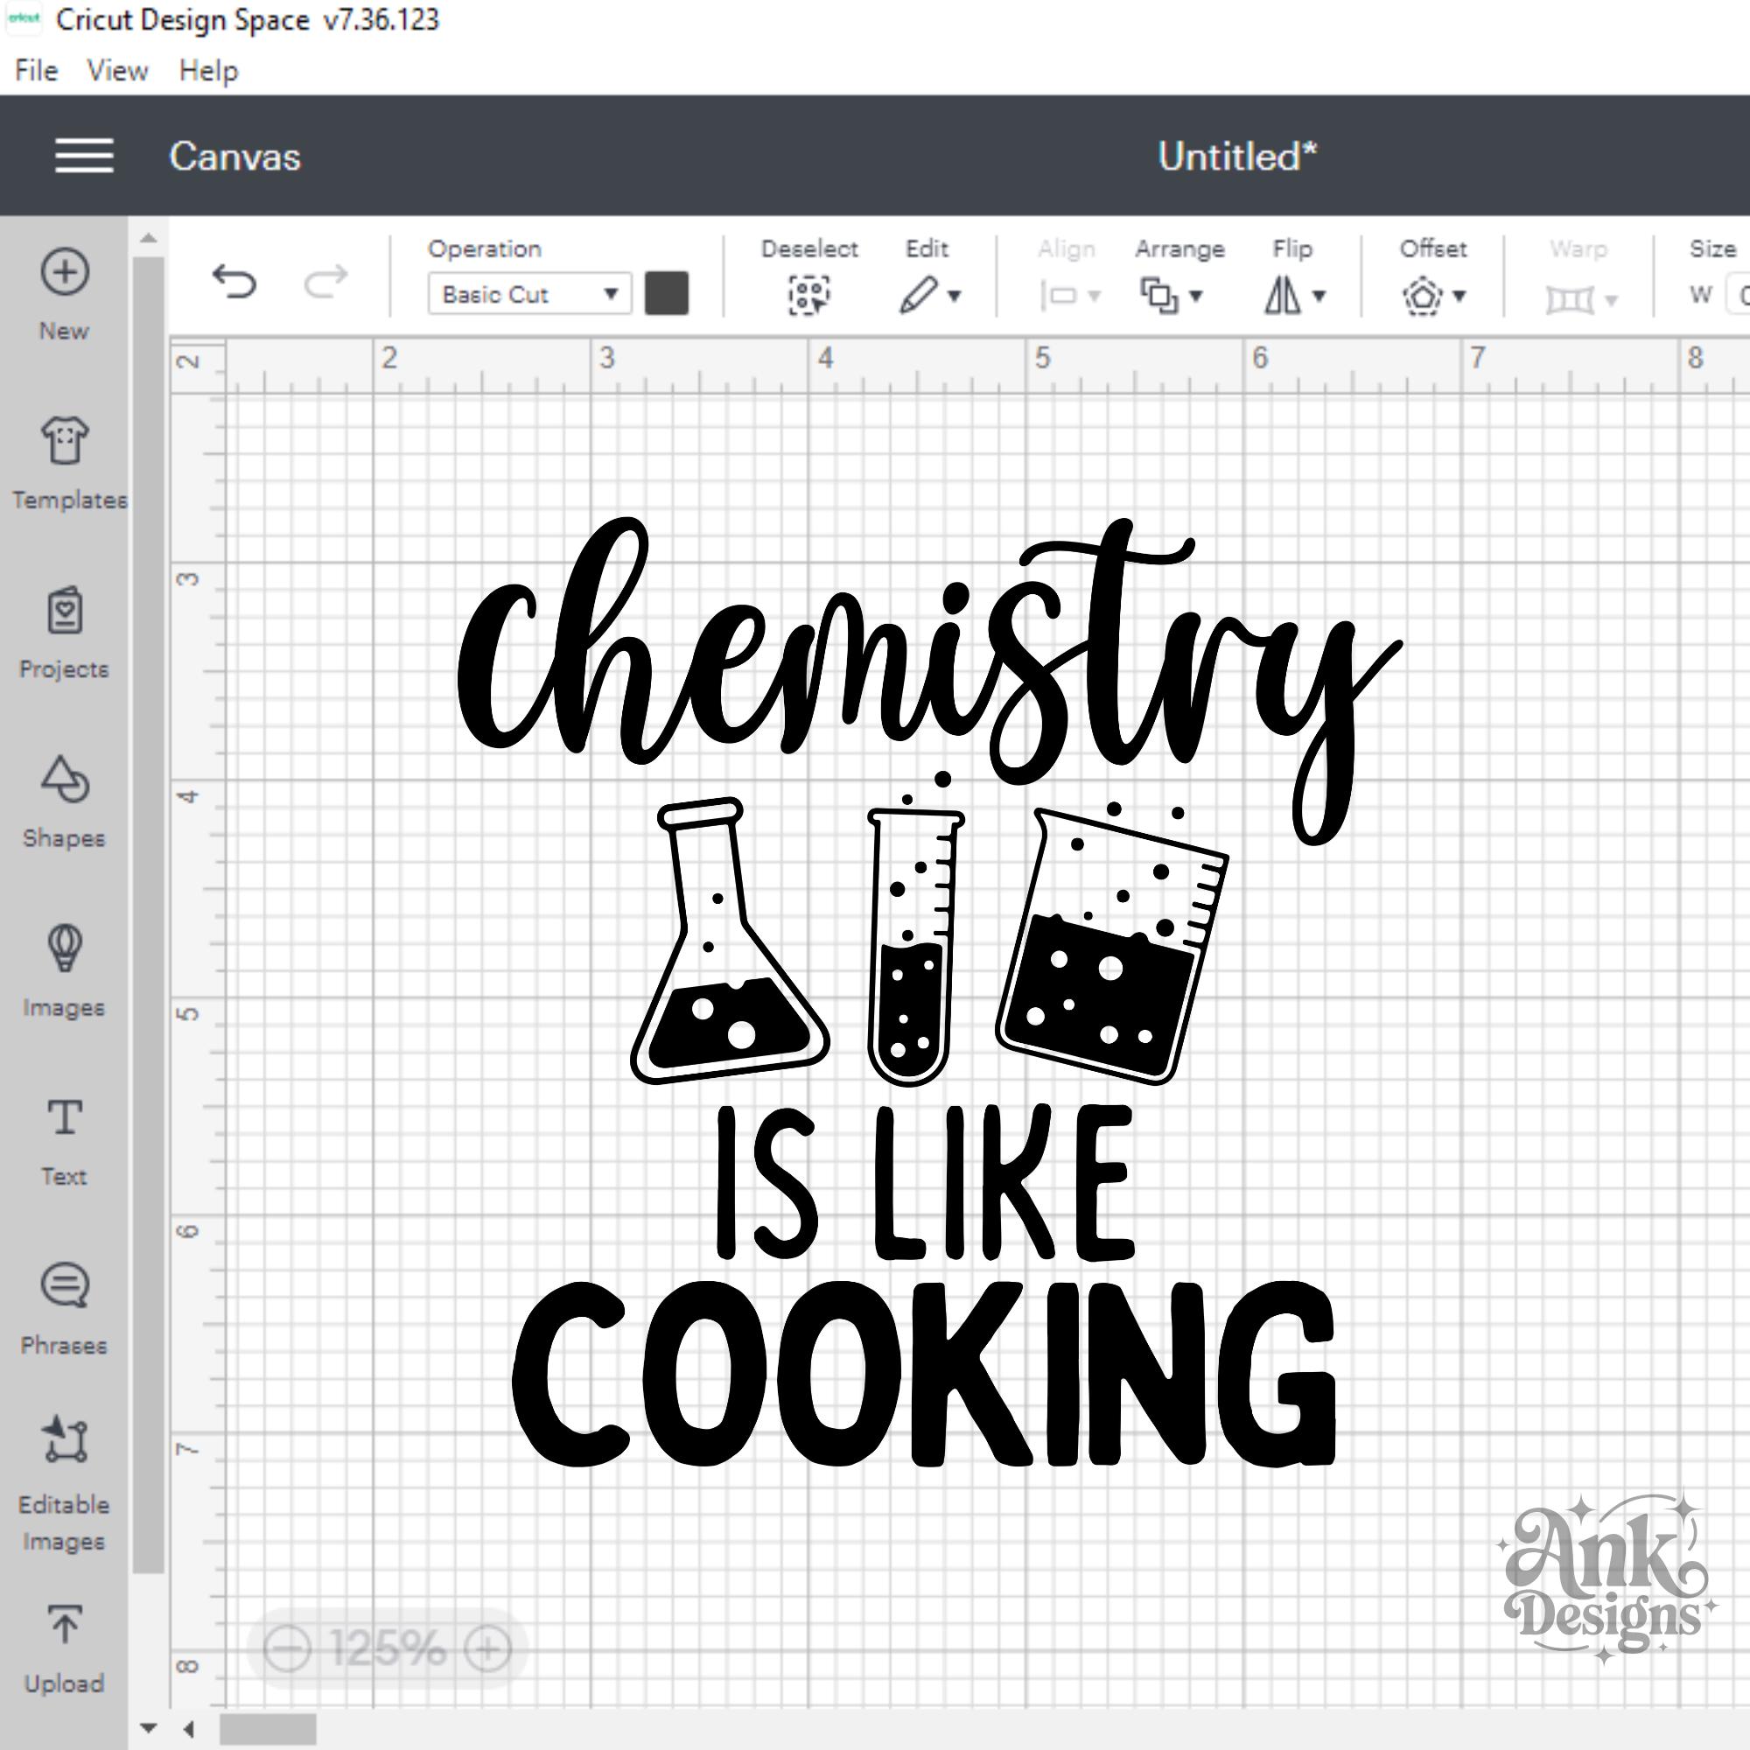1750x1750 pixels.
Task: Zoom out with the minus button
Action: [x=287, y=1648]
